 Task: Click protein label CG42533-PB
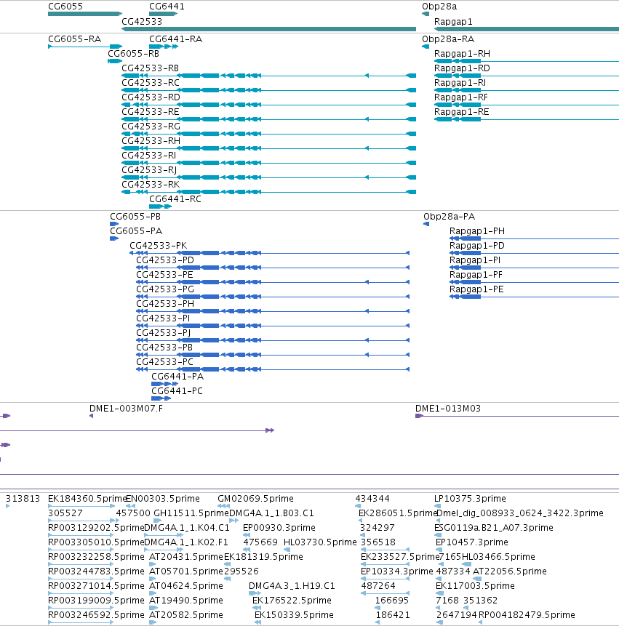click(x=164, y=348)
